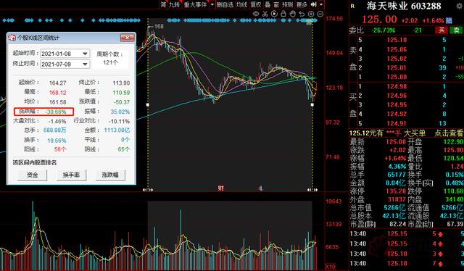Zoom out with the minus circle icon
The width and height of the screenshot is (464, 271).
320,14
